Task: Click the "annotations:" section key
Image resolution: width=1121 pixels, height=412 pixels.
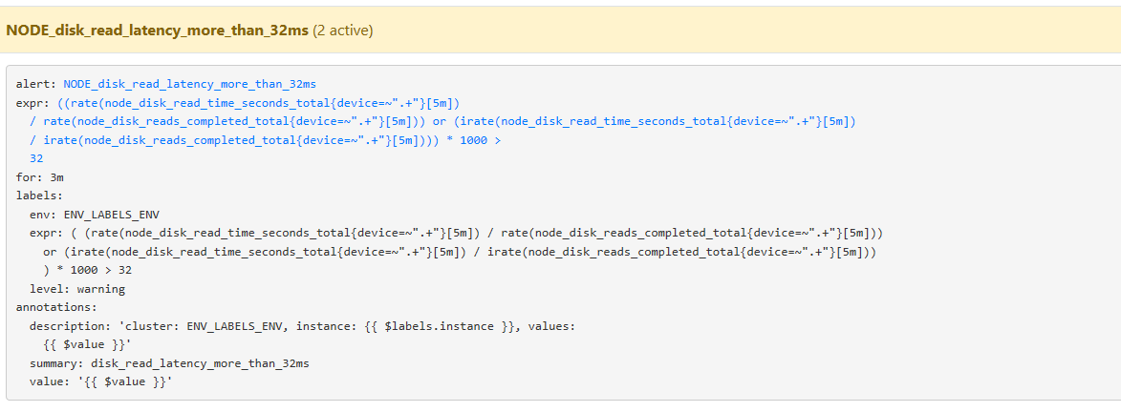Action: pyautogui.click(x=55, y=307)
